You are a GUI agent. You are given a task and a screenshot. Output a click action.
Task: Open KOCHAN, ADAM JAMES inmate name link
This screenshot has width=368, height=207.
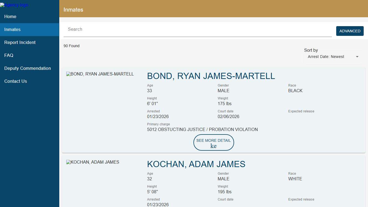point(196,164)
